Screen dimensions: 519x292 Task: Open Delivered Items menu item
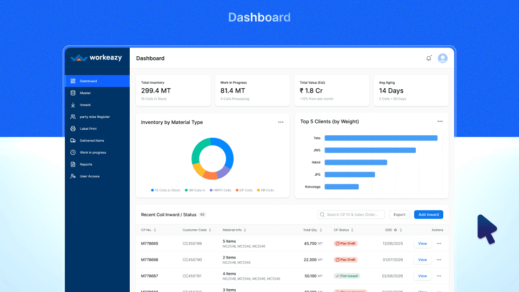[x=97, y=141]
